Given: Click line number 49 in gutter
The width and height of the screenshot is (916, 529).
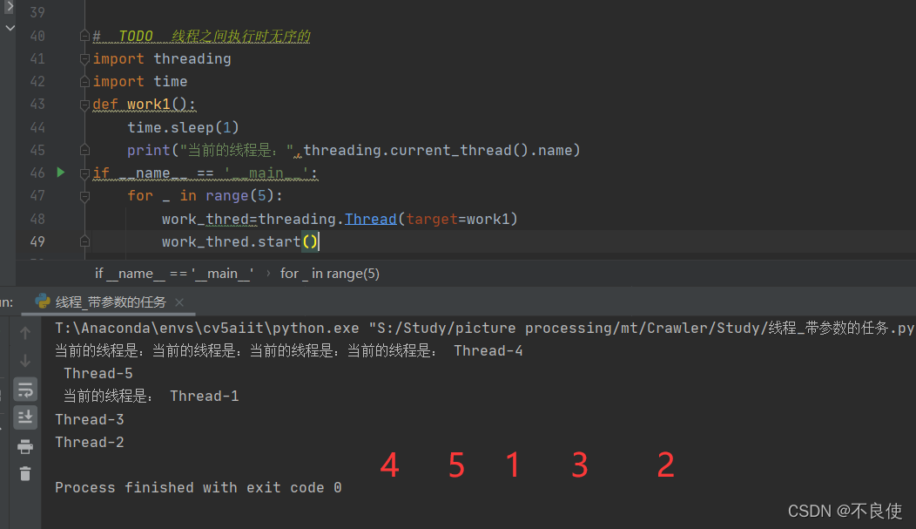Looking at the screenshot, I should coord(37,242).
